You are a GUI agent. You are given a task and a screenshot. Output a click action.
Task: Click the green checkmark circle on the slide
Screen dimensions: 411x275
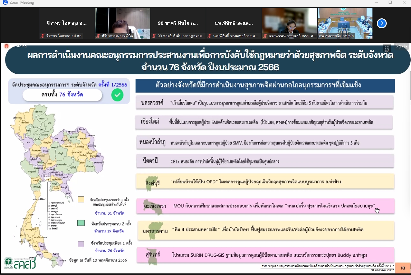click(x=117, y=95)
